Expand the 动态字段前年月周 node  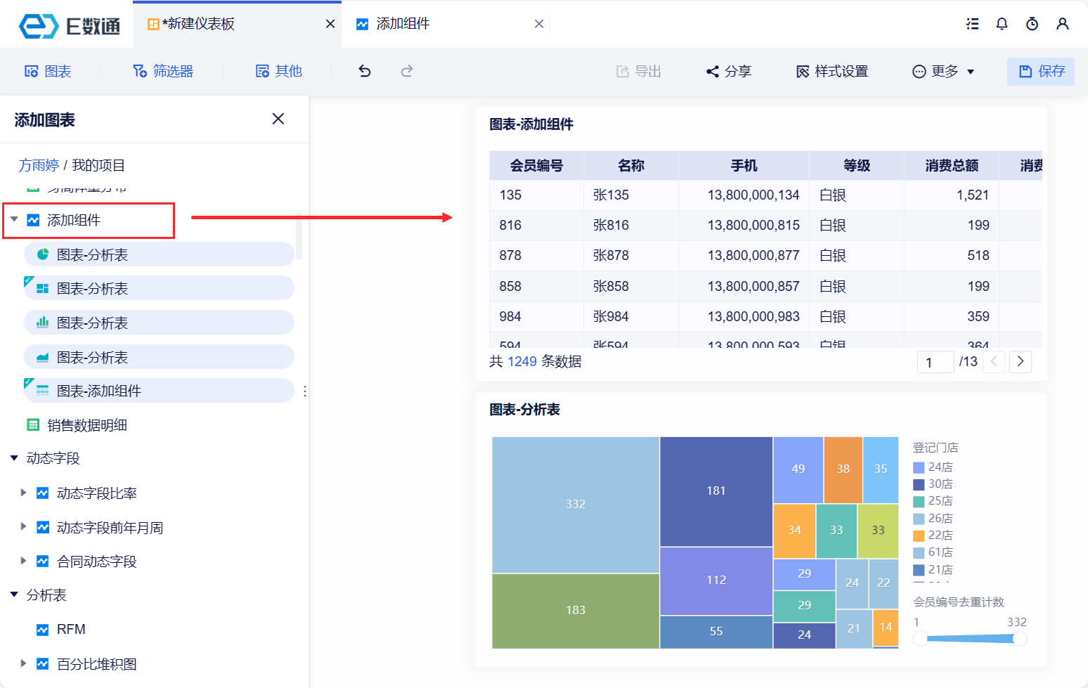click(x=23, y=527)
